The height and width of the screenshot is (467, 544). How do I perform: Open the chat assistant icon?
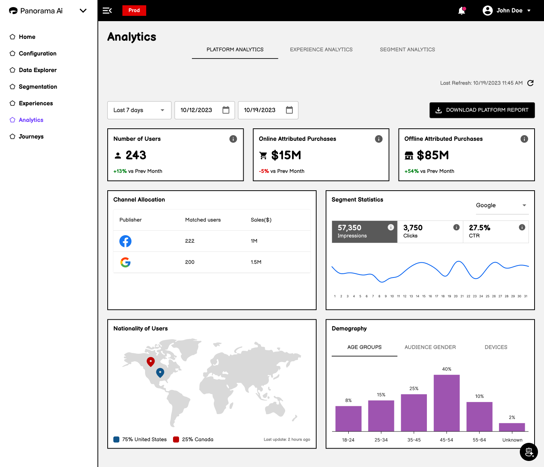click(x=529, y=452)
